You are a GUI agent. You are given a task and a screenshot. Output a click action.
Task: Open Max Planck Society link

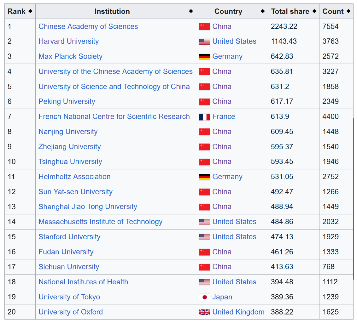pos(70,56)
